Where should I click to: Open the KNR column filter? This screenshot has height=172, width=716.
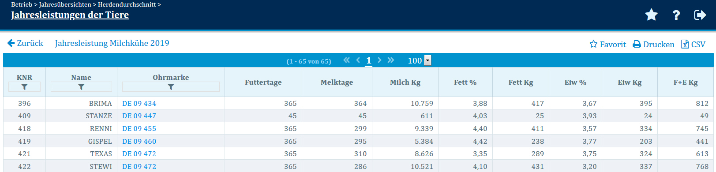(x=24, y=87)
